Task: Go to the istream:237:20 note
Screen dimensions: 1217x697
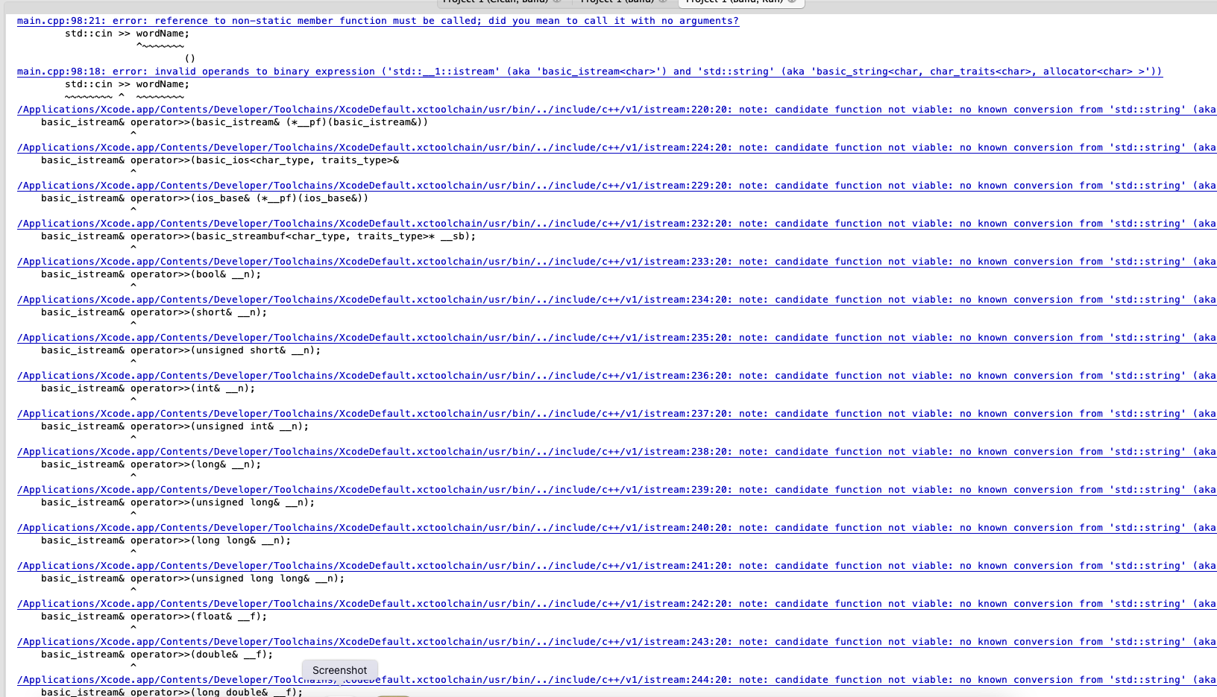Action: [x=617, y=414]
